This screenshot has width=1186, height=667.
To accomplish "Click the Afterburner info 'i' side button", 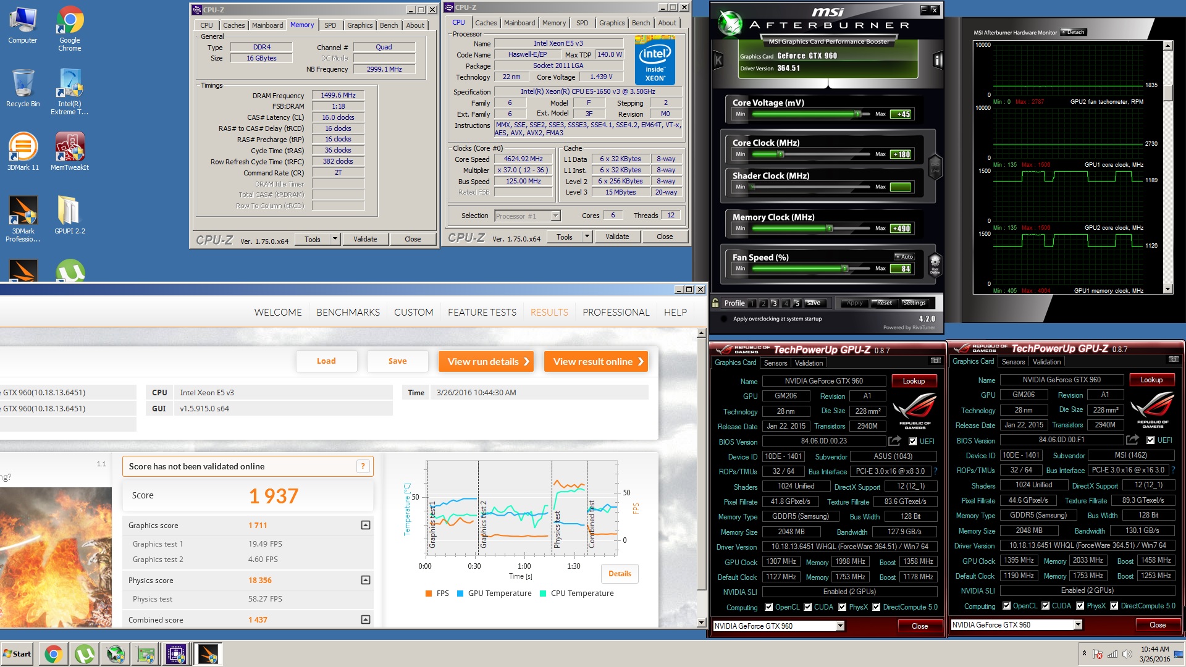I will (938, 60).
